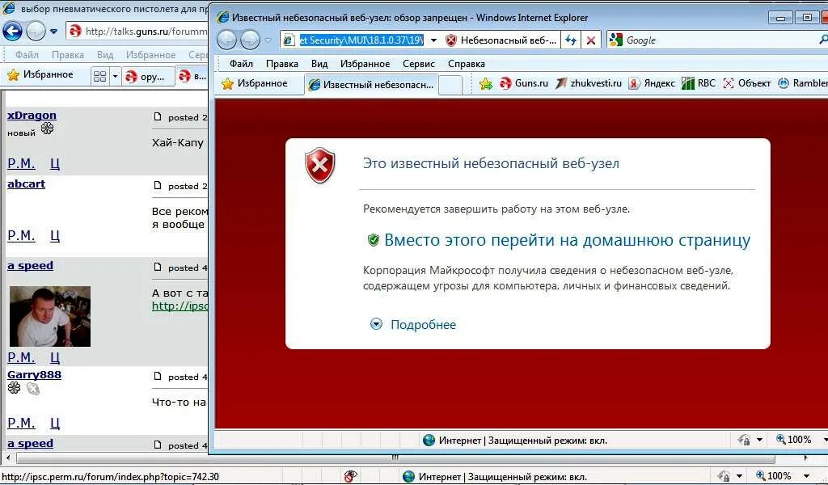Open the green http://ips... link in a speed's post

click(x=180, y=306)
